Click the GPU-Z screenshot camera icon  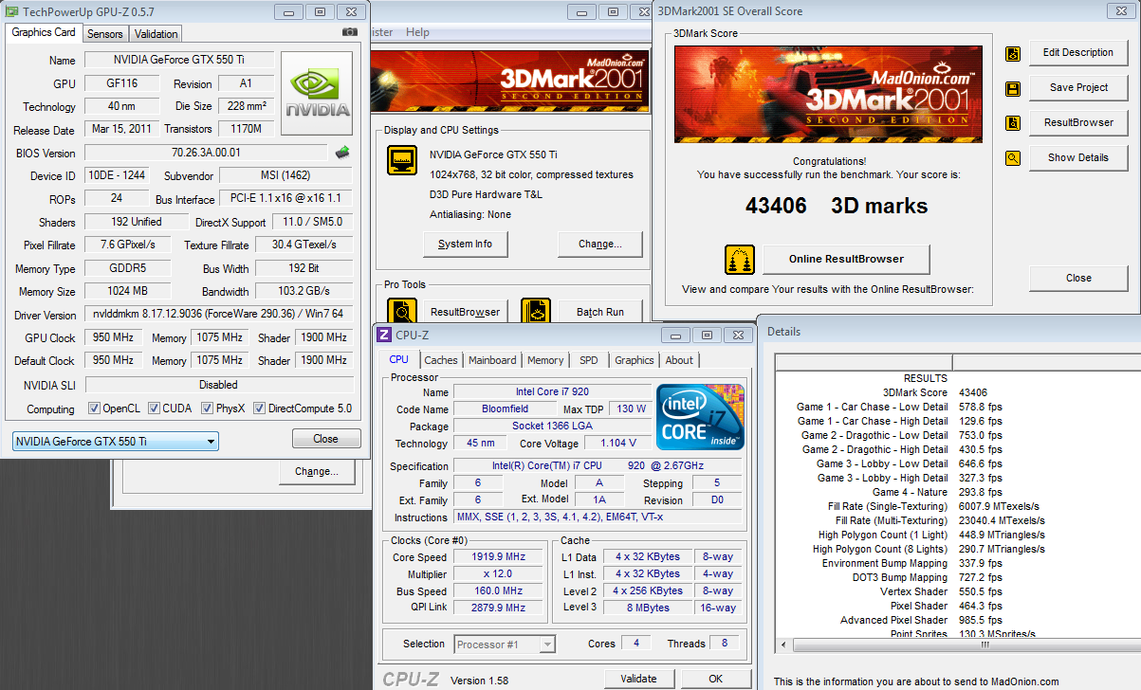tap(349, 31)
